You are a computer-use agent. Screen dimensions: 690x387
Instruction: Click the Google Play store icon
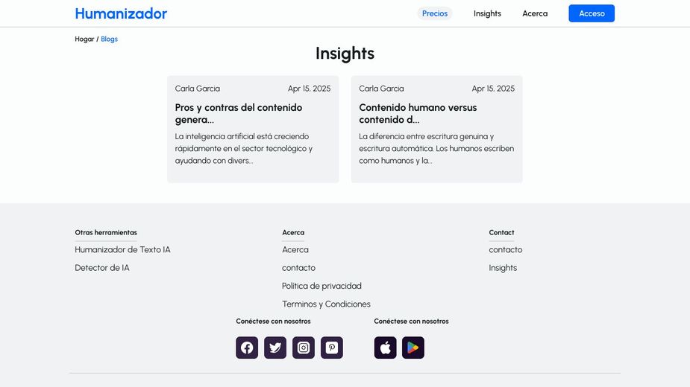pyautogui.click(x=413, y=348)
